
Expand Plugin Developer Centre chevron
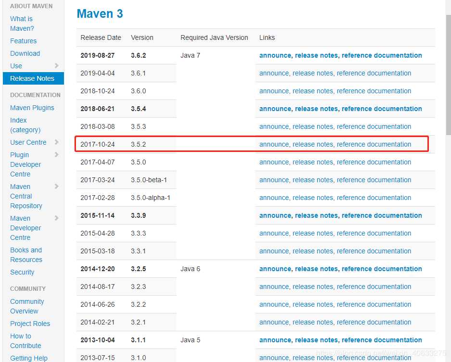[x=57, y=155]
